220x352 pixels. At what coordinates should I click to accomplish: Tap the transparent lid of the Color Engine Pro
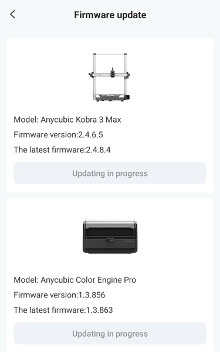110,223
